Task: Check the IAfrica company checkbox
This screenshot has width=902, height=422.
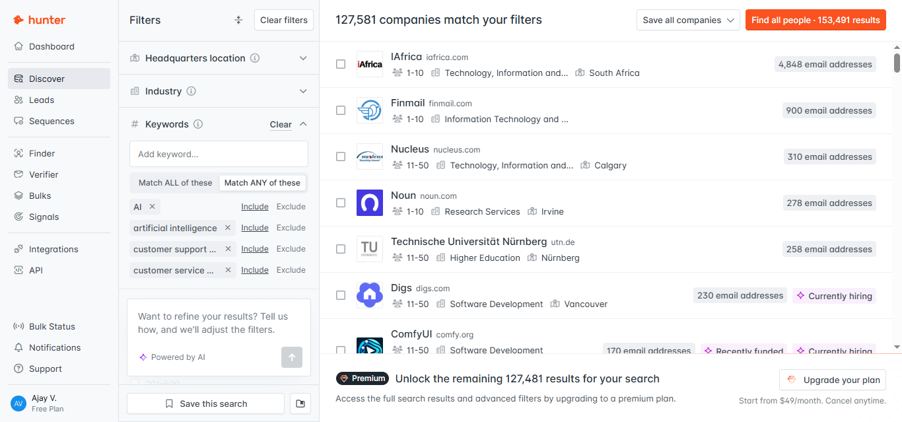Action: point(341,64)
